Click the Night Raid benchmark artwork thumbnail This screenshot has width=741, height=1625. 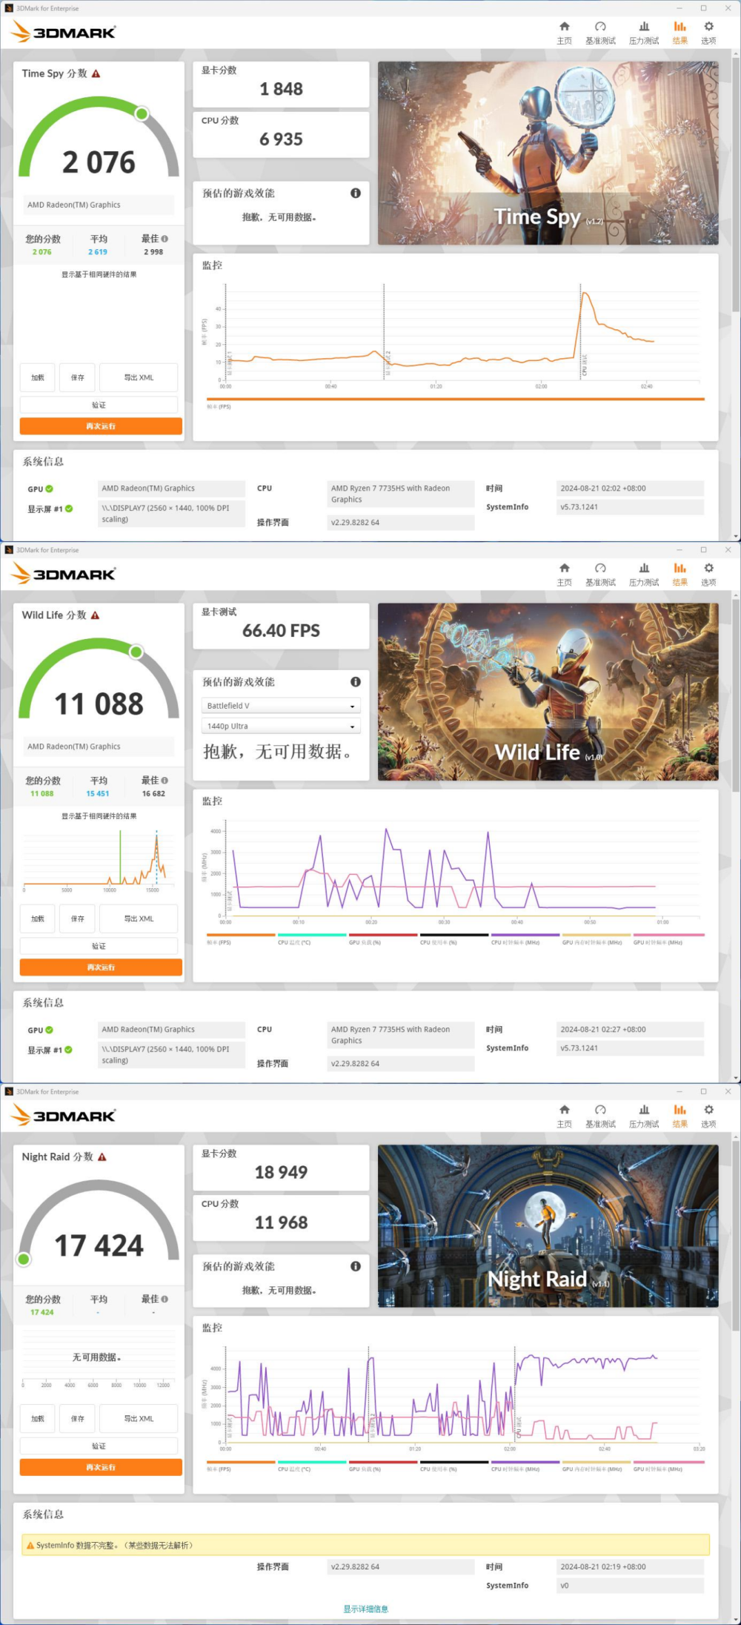coord(548,1225)
